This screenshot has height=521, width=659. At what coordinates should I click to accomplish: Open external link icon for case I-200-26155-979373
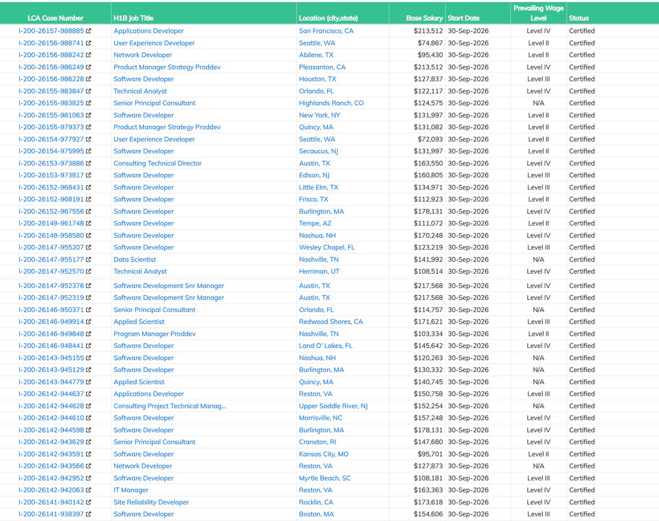click(x=88, y=127)
